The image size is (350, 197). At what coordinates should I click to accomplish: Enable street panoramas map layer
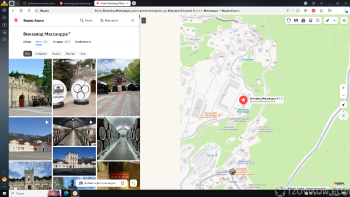pyautogui.click(x=296, y=20)
